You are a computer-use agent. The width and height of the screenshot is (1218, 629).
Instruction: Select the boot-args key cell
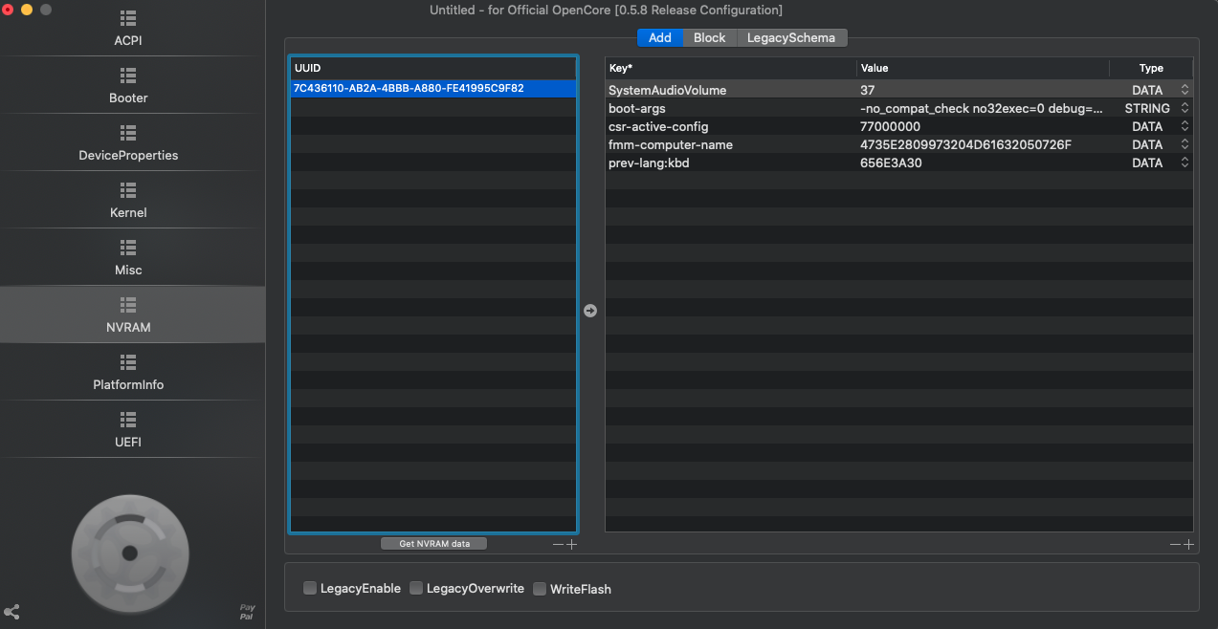636,108
